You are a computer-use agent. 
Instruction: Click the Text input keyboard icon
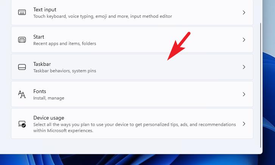(x=22, y=12)
